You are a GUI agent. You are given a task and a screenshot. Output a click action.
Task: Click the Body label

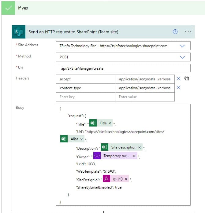click(x=20, y=108)
